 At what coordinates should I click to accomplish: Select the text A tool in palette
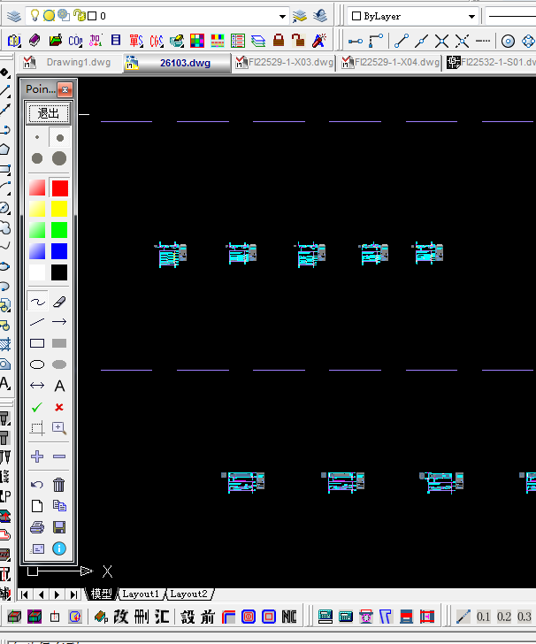coord(59,386)
